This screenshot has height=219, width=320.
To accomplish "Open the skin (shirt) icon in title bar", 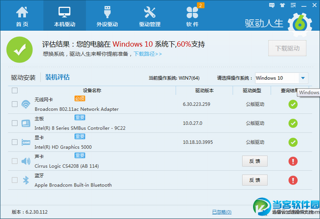I will [283, 5].
